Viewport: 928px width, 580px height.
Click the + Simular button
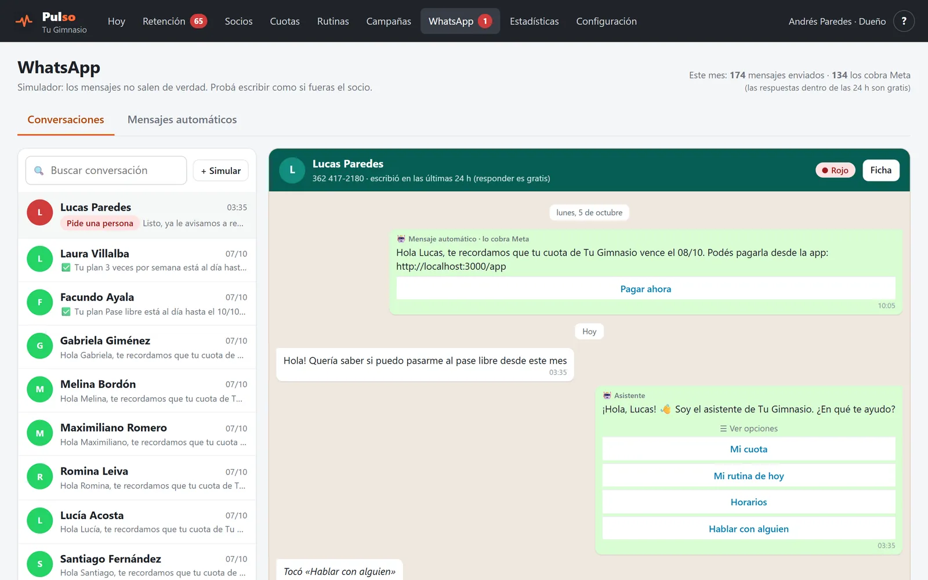[221, 171]
